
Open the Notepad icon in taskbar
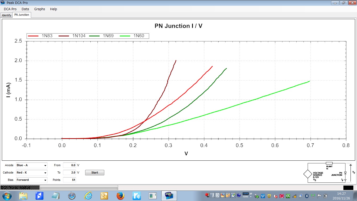(x=56, y=196)
